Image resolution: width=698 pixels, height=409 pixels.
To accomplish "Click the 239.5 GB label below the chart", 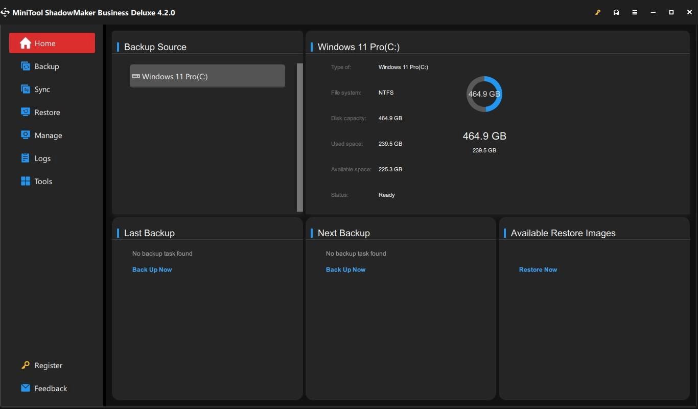I will coord(484,150).
